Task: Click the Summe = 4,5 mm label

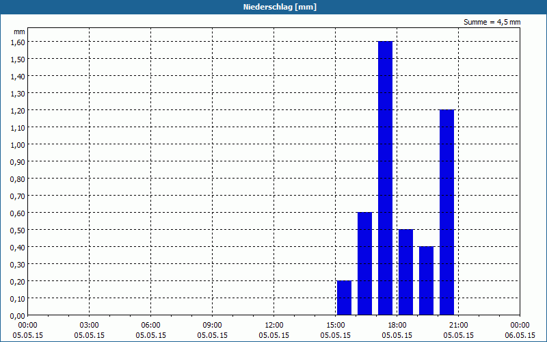Action: [x=492, y=22]
